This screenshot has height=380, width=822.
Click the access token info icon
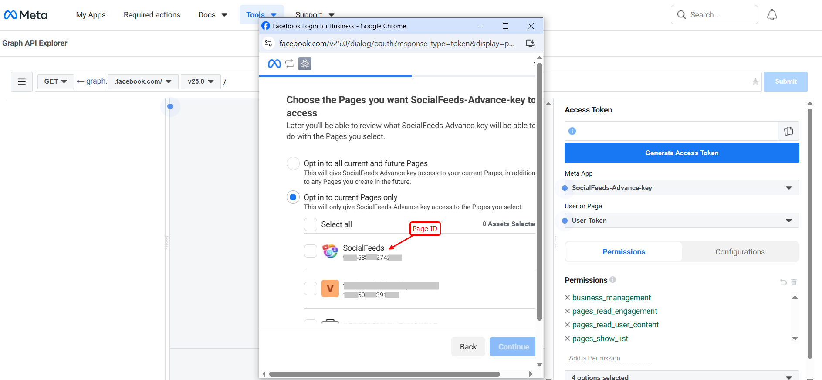(572, 131)
